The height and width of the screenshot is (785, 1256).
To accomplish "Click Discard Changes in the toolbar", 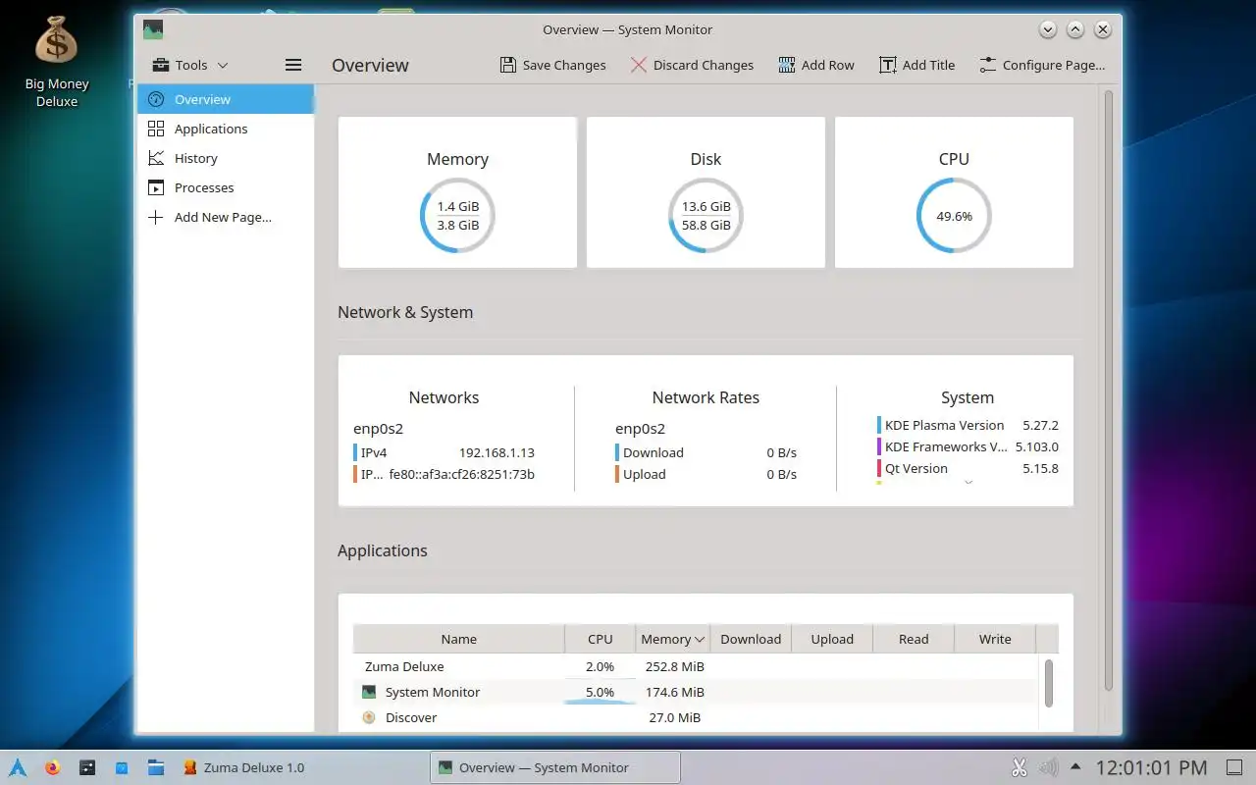I will tap(692, 65).
